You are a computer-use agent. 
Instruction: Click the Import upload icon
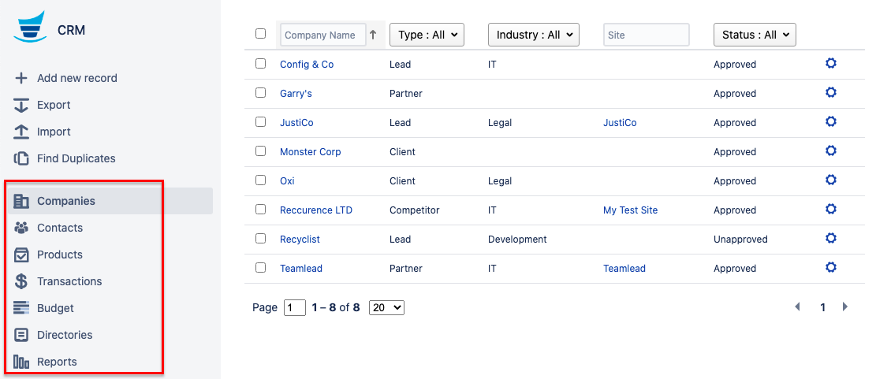click(x=21, y=132)
